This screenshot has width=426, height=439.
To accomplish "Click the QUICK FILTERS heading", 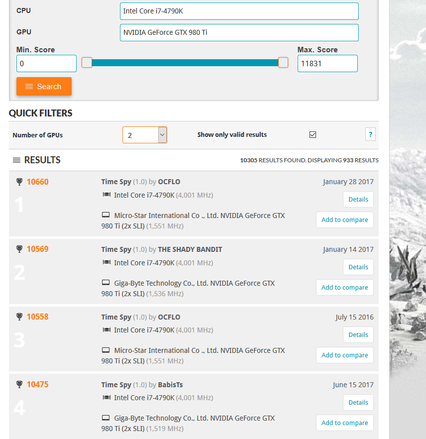I will (41, 113).
